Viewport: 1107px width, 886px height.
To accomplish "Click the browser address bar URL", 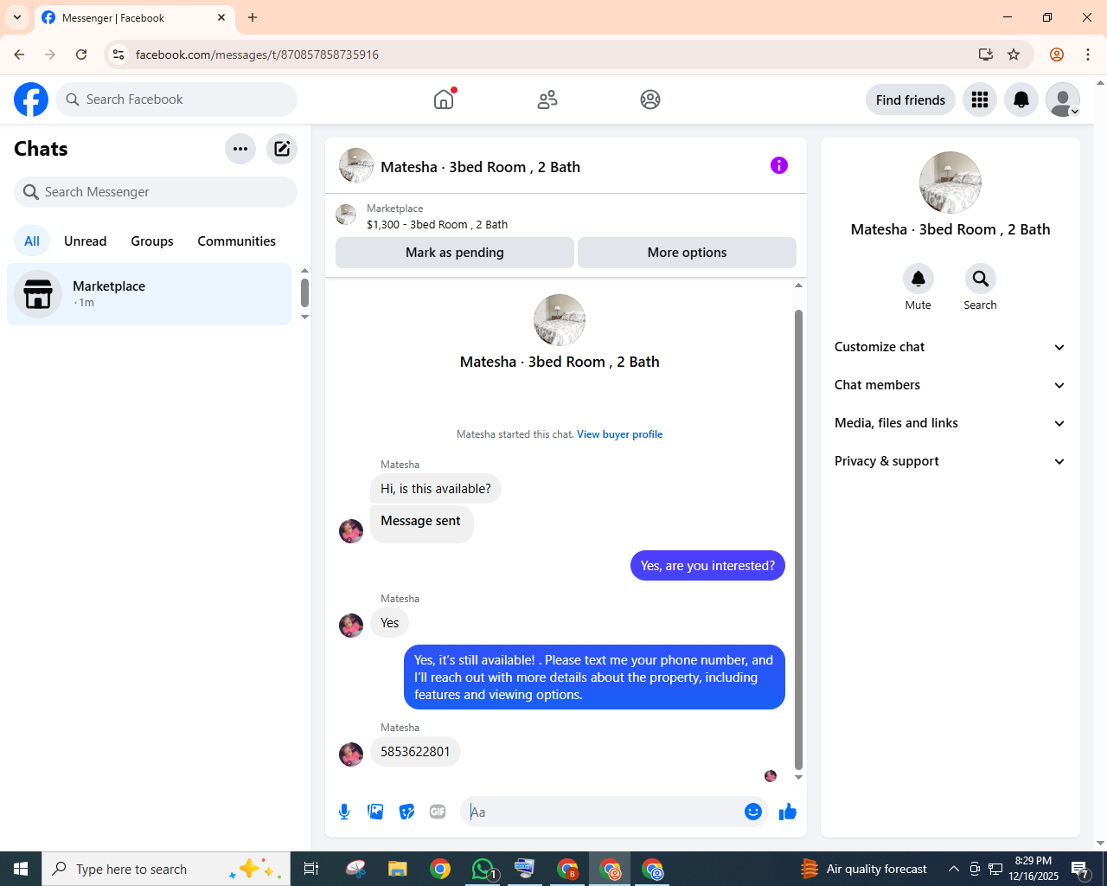I will (257, 55).
